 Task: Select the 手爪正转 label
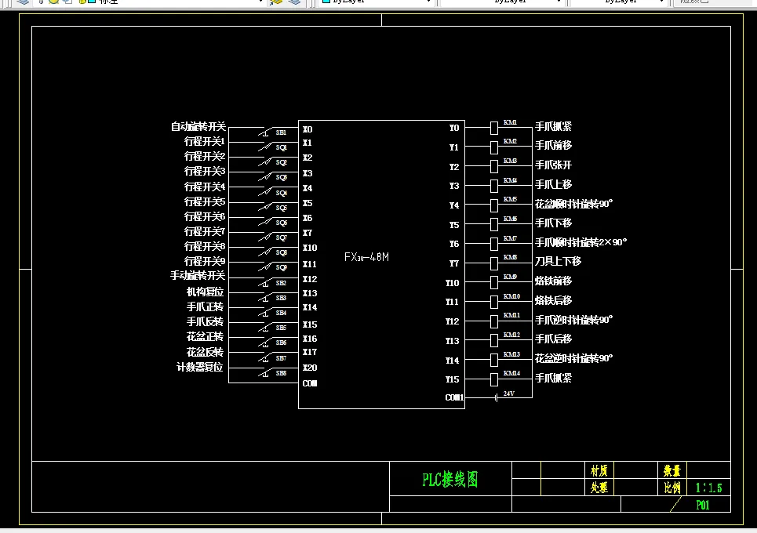pyautogui.click(x=206, y=306)
